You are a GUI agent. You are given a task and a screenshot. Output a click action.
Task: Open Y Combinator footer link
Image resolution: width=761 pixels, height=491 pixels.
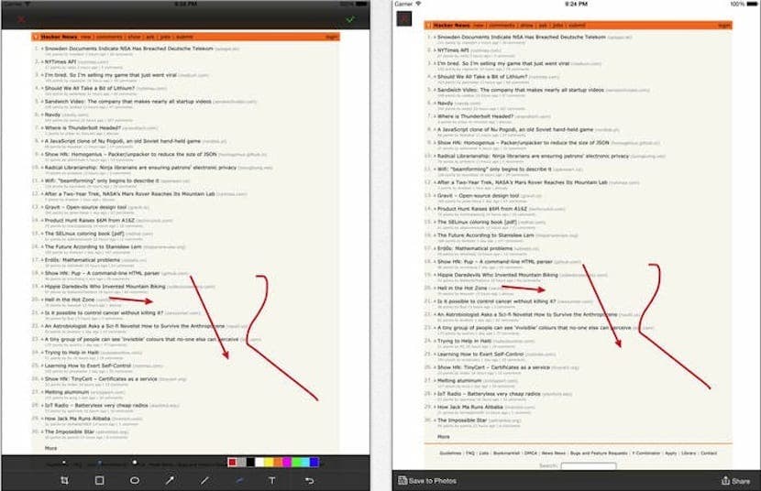646,453
